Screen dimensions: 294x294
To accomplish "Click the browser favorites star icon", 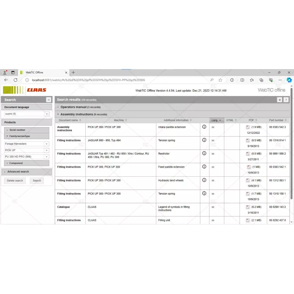I will pyautogui.click(x=220, y=79).
